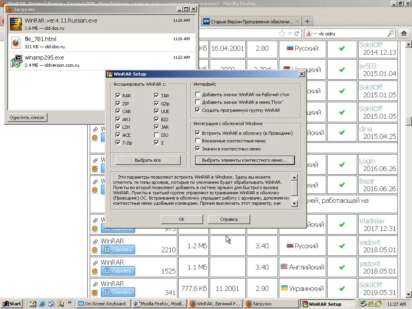This screenshot has height=309, width=412.
Task: Click the Ukrainian flag icon
Action: tap(284, 288)
